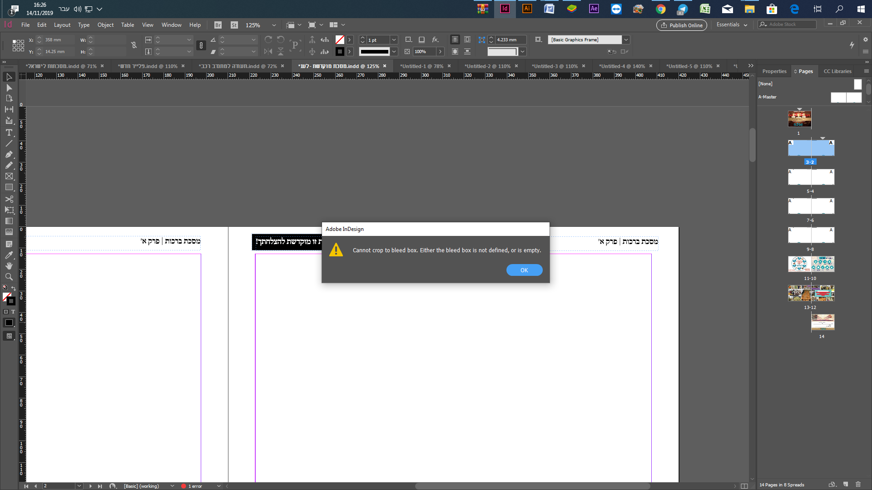872x490 pixels.
Task: Select the Rectangle Frame tool
Action: click(x=9, y=176)
